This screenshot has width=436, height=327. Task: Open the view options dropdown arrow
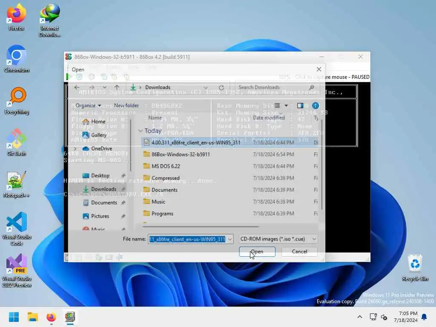pyautogui.click(x=286, y=106)
